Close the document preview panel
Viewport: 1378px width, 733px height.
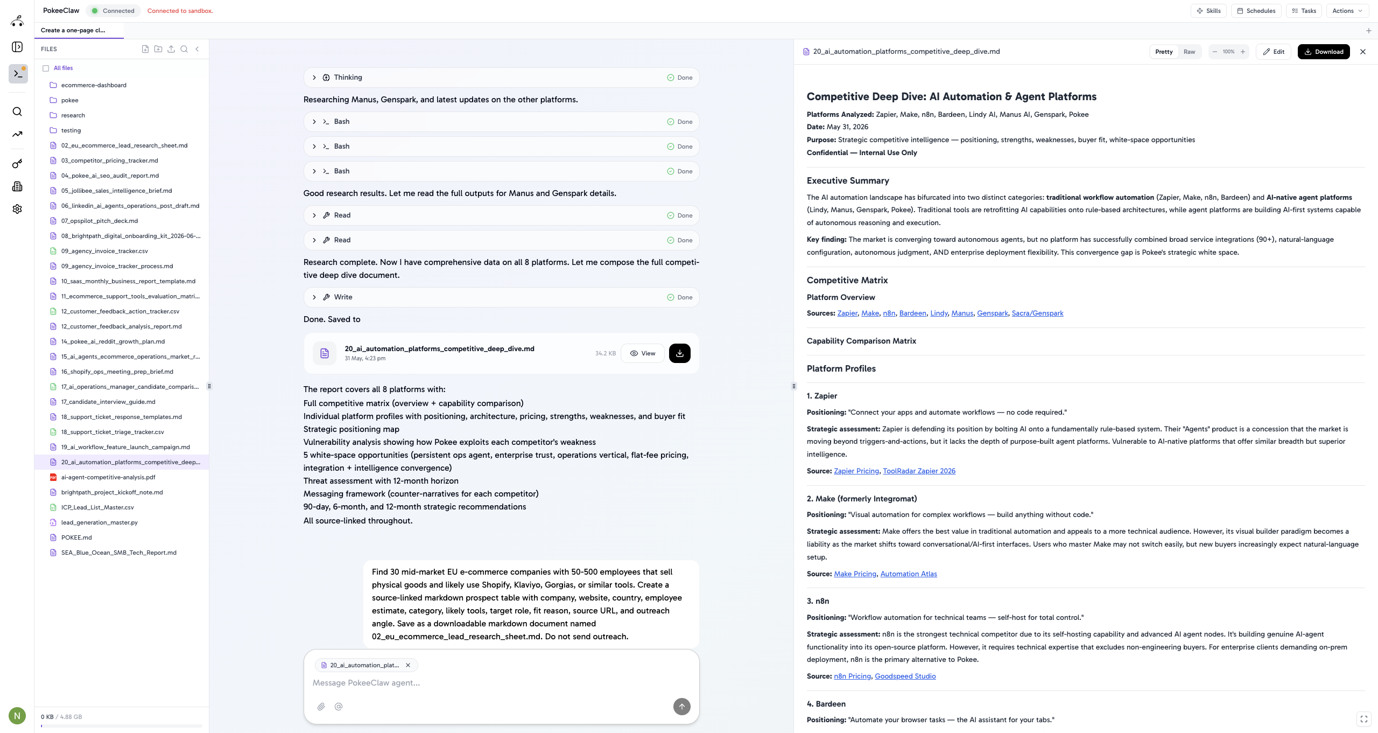1363,52
